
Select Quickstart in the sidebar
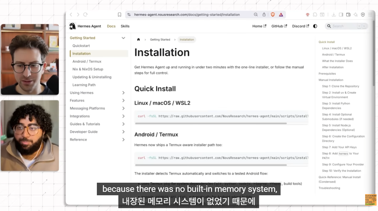(81, 46)
